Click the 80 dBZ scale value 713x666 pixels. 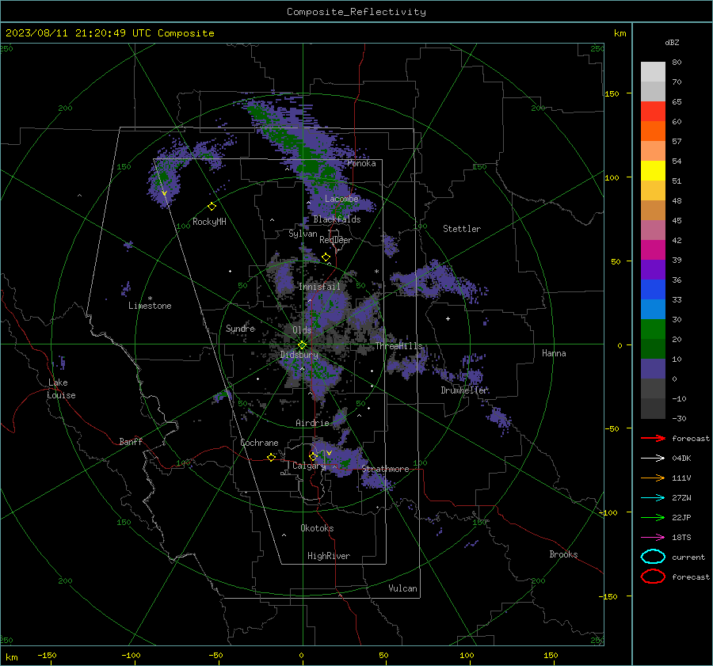click(x=677, y=63)
